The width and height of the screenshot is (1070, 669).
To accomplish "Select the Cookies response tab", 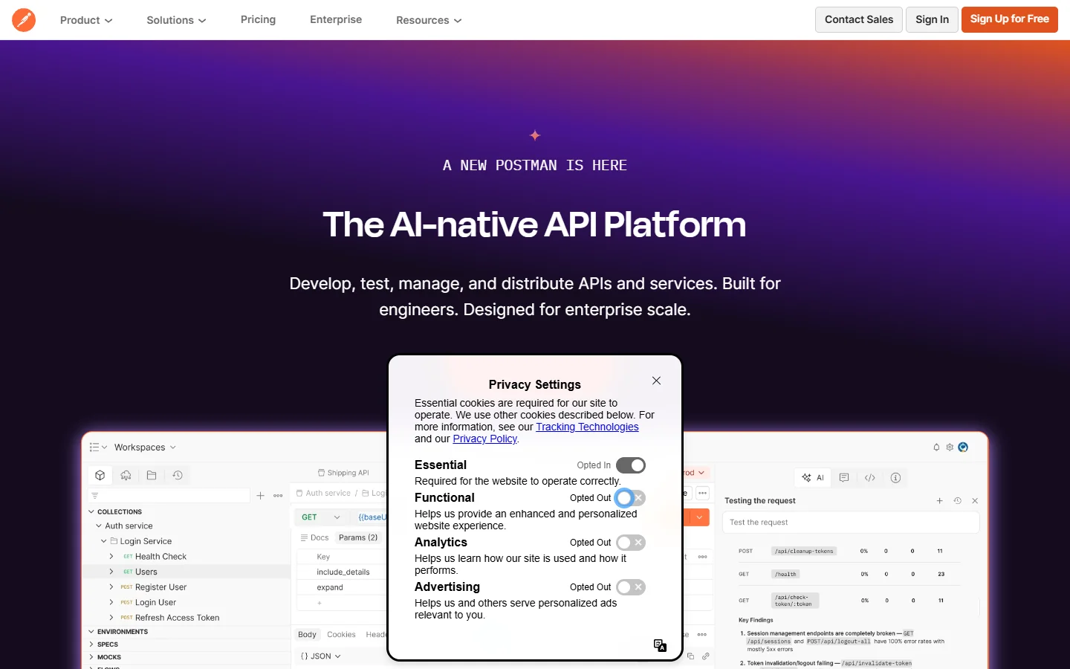I will pos(341,635).
